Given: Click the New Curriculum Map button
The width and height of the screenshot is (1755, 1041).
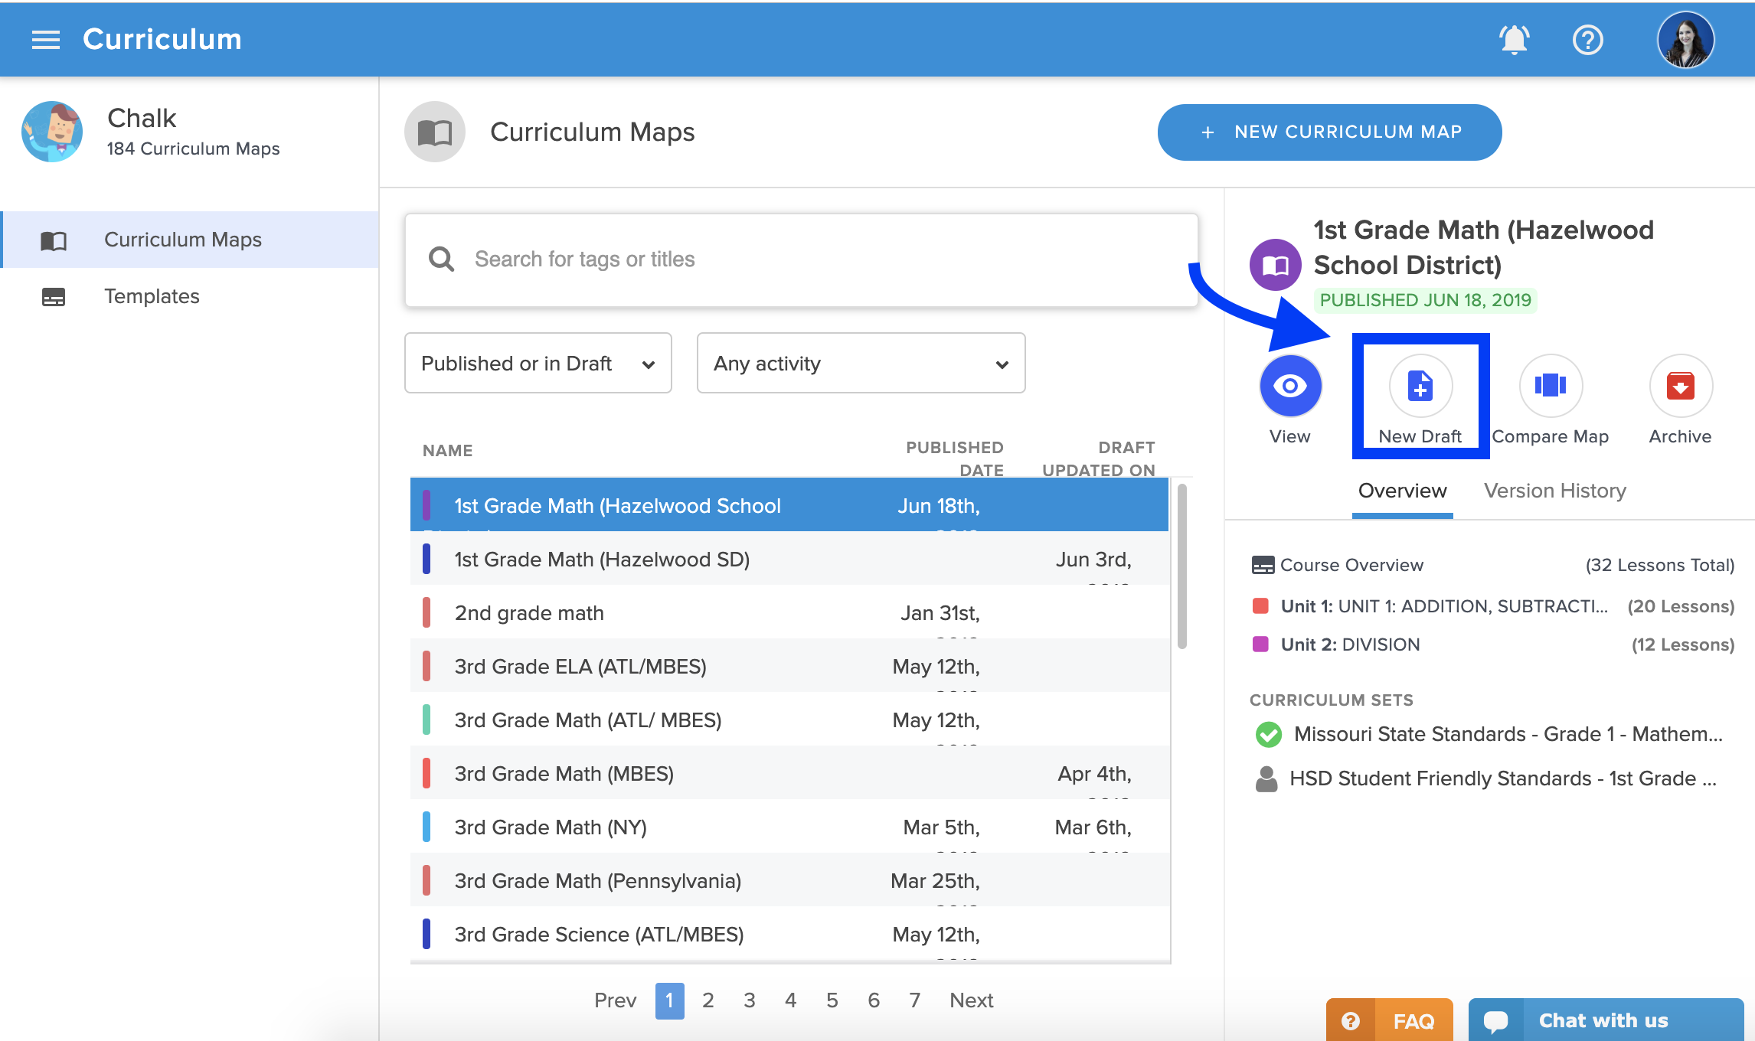Looking at the screenshot, I should click(1329, 132).
